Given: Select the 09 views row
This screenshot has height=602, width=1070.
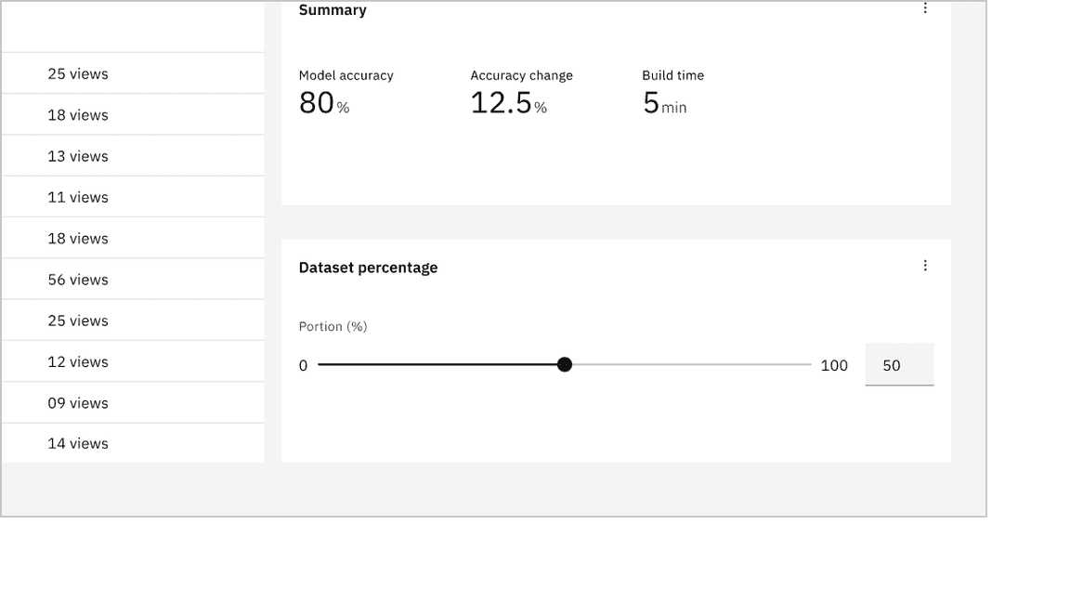Looking at the screenshot, I should 77,402.
